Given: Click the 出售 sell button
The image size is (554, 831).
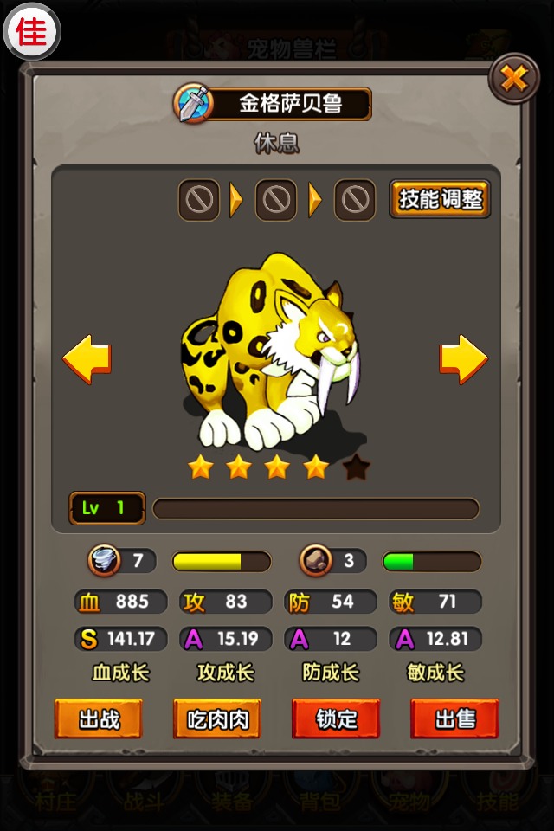Looking at the screenshot, I should click(x=454, y=718).
